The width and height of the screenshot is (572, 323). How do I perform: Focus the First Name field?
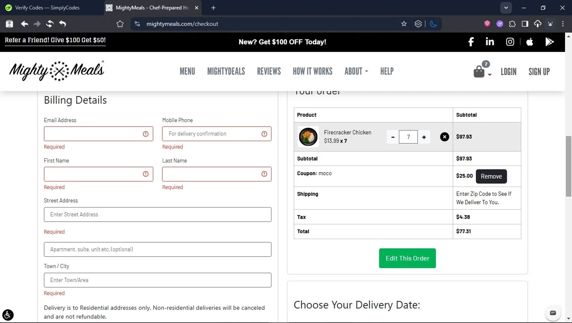(x=98, y=174)
